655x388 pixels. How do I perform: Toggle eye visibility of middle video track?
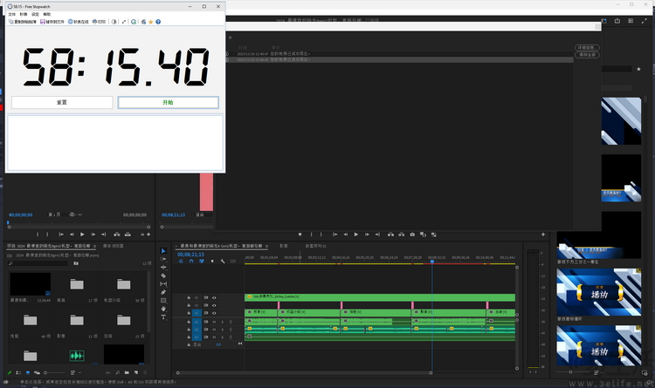pyautogui.click(x=214, y=305)
